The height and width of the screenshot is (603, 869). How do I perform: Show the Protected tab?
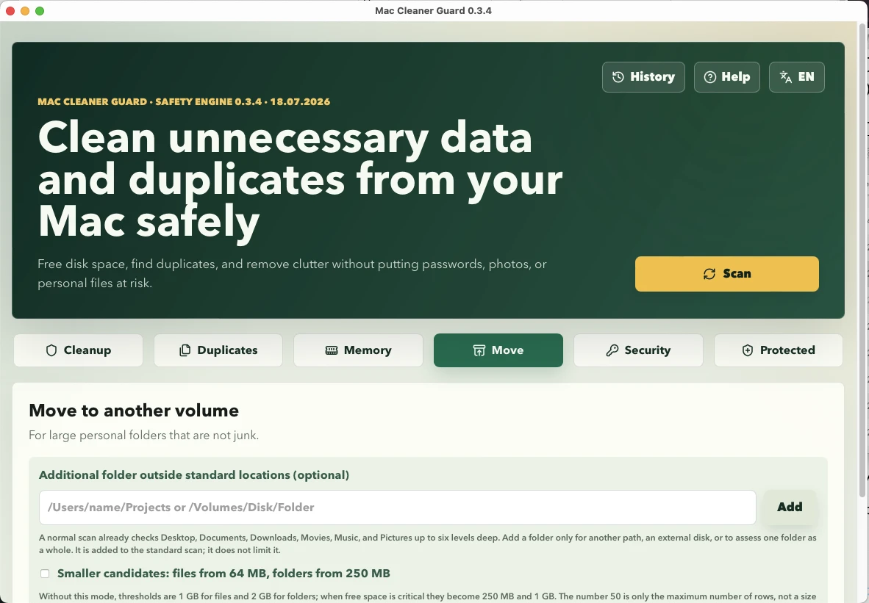pos(779,350)
